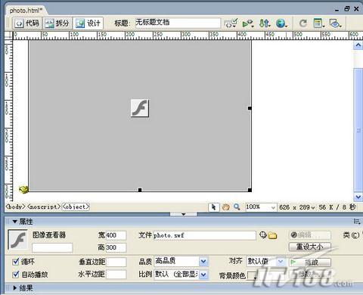Click the panel collapse arrow below status bar
The height and width of the screenshot is (295, 363).
click(x=184, y=214)
